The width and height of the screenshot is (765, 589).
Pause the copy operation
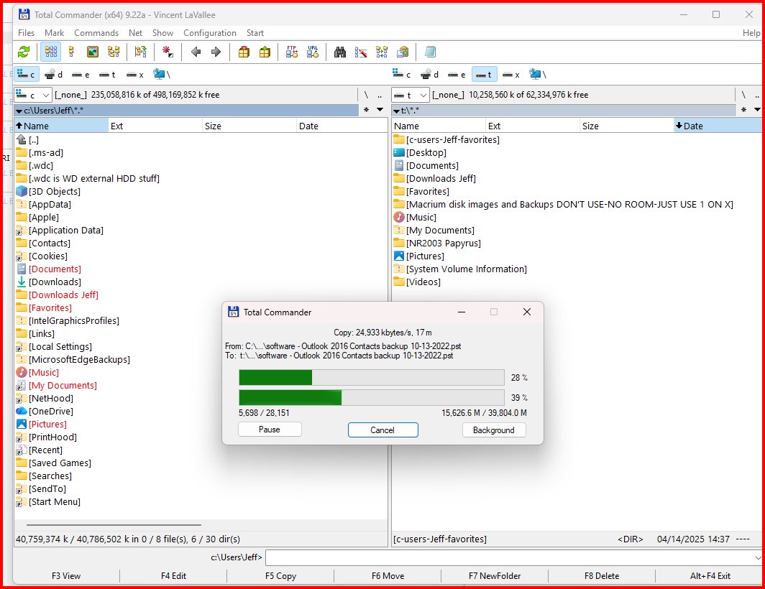click(270, 430)
